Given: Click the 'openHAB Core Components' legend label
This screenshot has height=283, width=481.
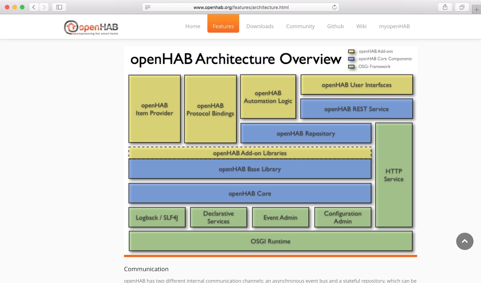Looking at the screenshot, I should tap(385, 59).
